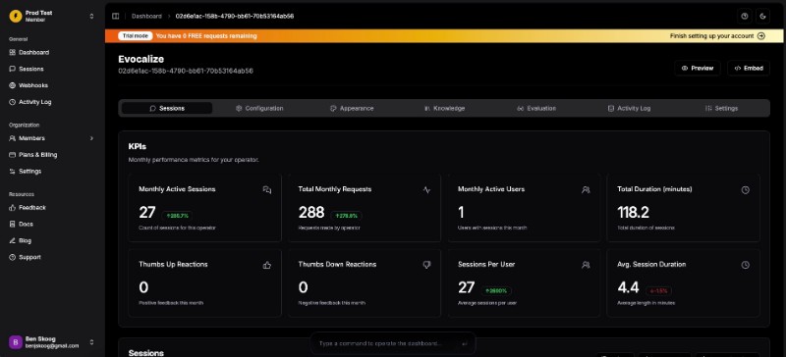Toggle the sidebar panel icon

point(115,16)
